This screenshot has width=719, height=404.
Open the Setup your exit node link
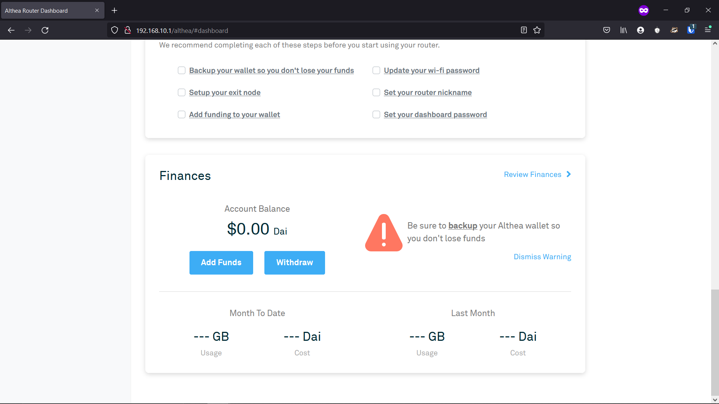[x=225, y=92]
